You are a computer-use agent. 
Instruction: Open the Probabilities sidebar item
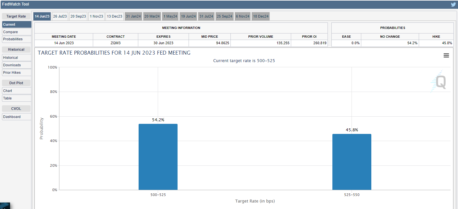pos(17,39)
